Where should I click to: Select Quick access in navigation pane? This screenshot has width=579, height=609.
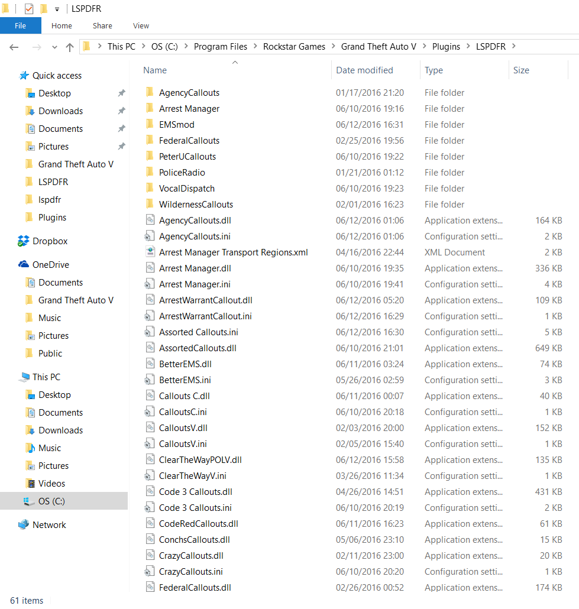[x=57, y=76]
